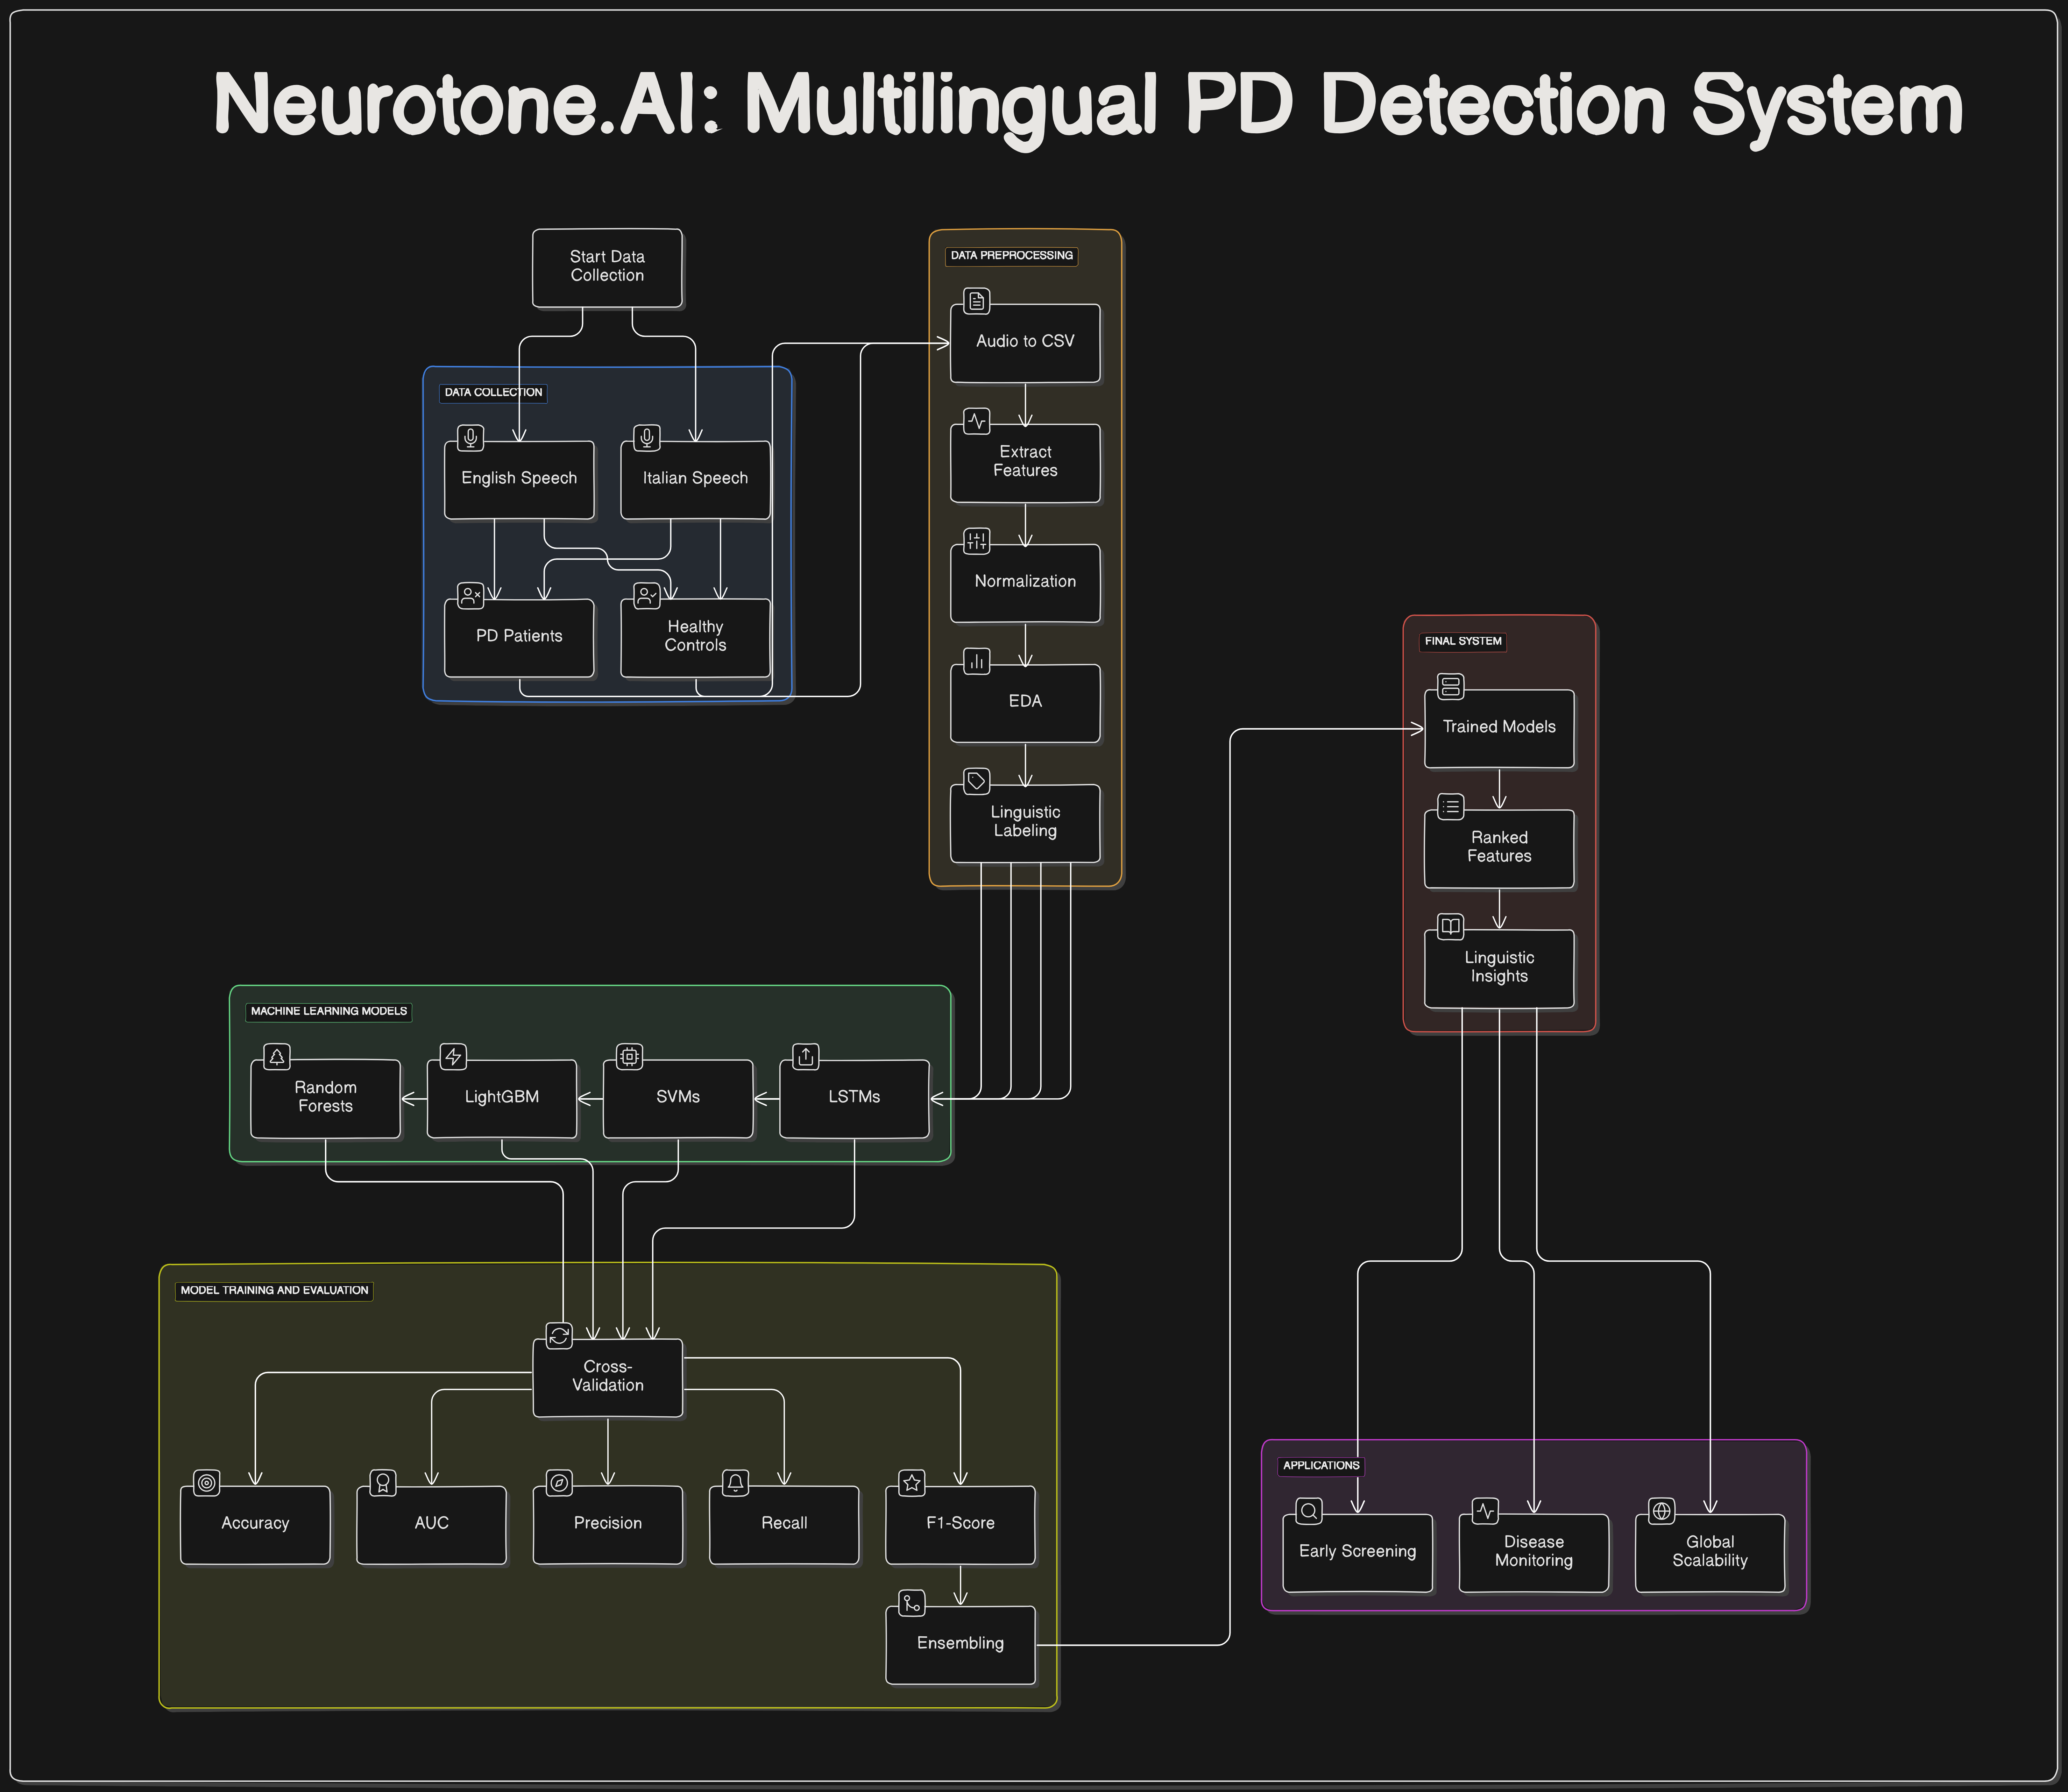The image size is (2068, 1792).
Task: Click the book icon on Linguistic Insights
Action: pos(1451,927)
